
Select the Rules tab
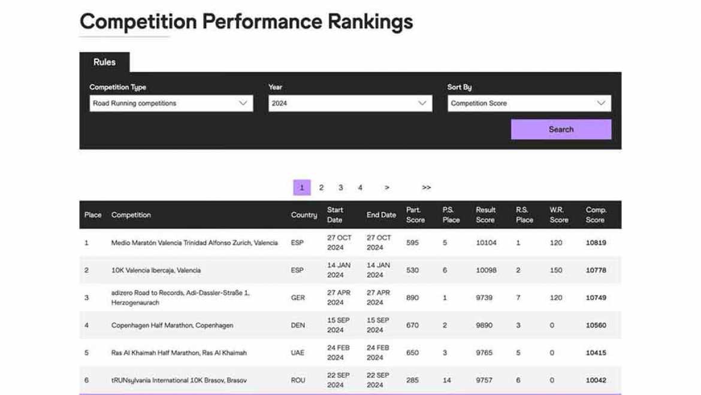pos(104,62)
